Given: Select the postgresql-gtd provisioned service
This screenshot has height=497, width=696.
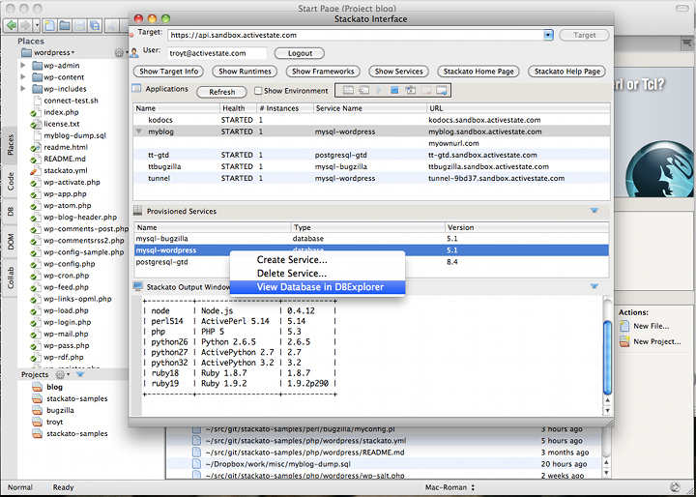Looking at the screenshot, I should pos(371,262).
